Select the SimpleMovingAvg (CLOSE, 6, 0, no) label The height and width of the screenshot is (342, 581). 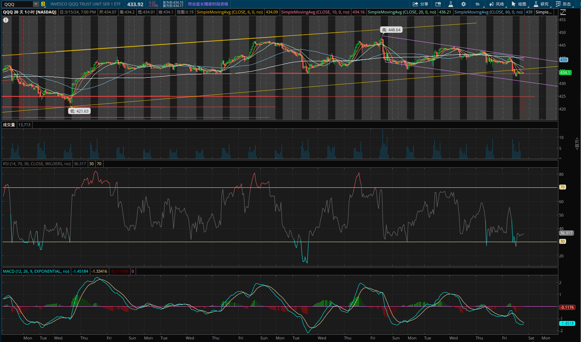pyautogui.click(x=230, y=12)
